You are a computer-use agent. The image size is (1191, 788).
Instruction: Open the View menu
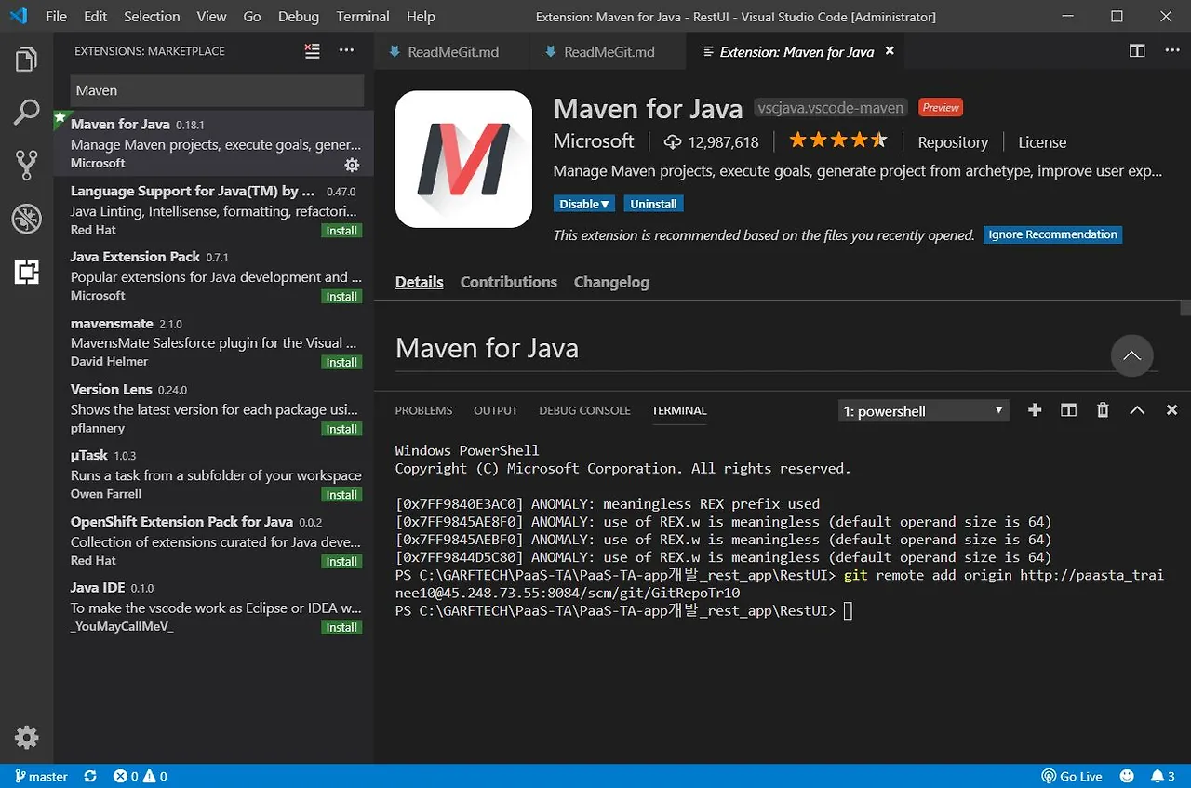[x=211, y=17]
